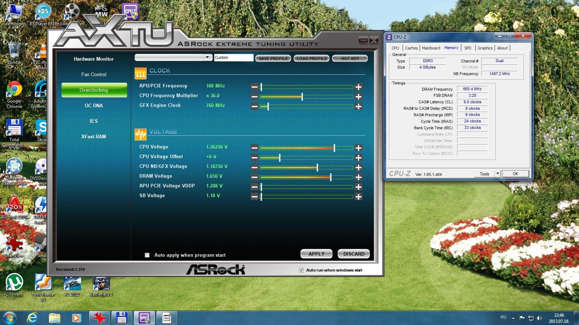Click SAVE PROFILE button
Image resolution: width=579 pixels, height=325 pixels.
[273, 58]
